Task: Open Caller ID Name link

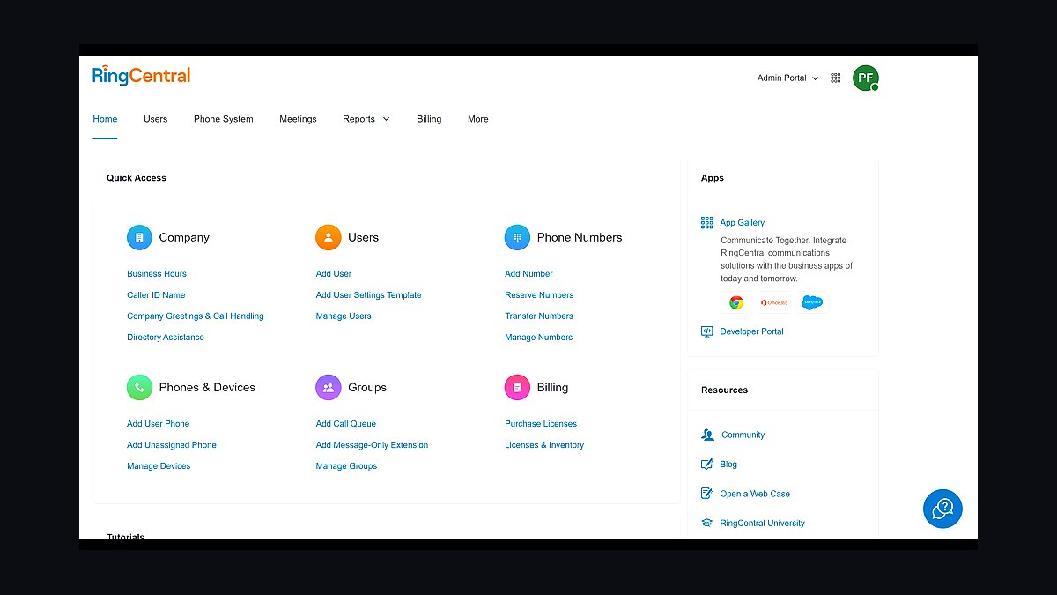Action: tap(156, 295)
